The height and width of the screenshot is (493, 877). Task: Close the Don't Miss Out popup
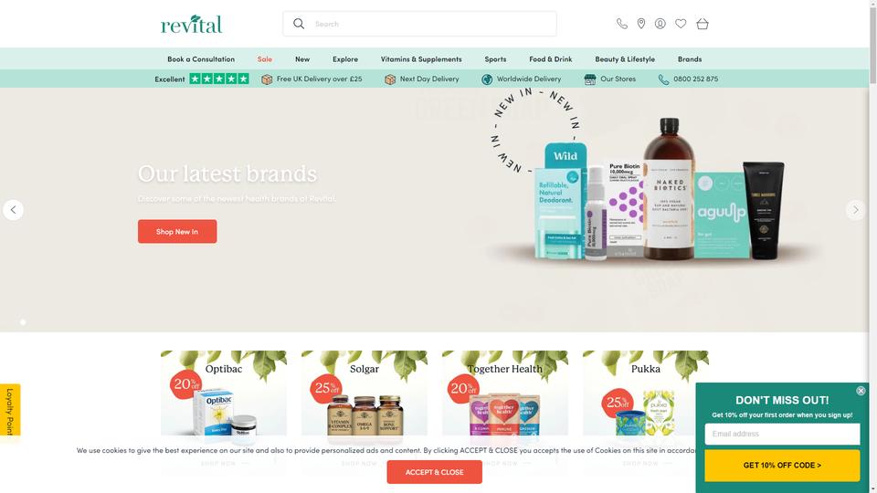point(861,391)
